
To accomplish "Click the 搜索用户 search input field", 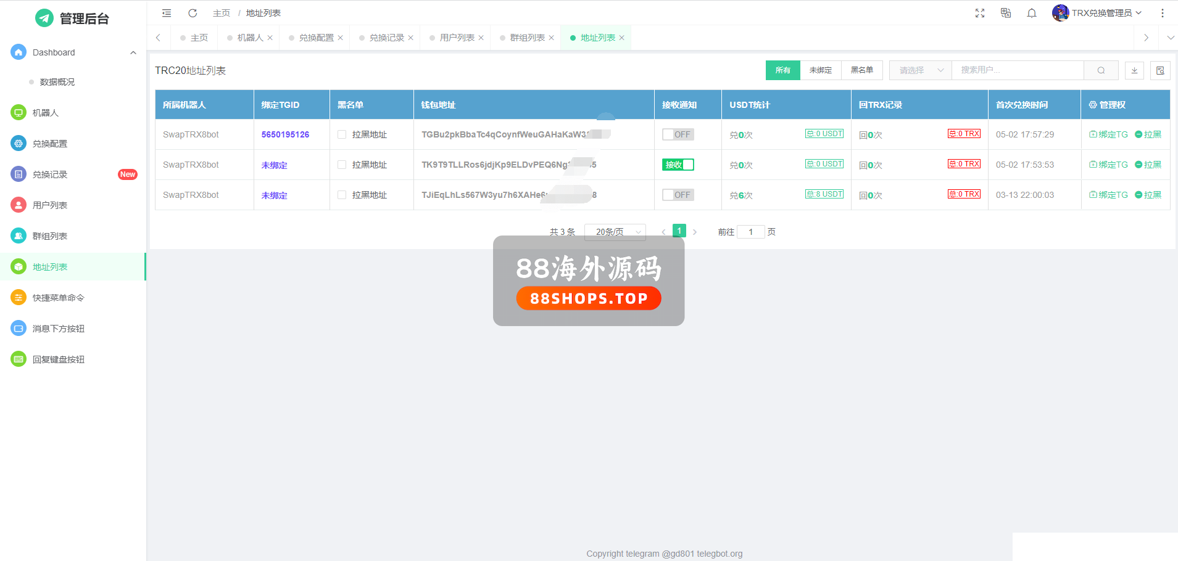I will tap(1017, 70).
